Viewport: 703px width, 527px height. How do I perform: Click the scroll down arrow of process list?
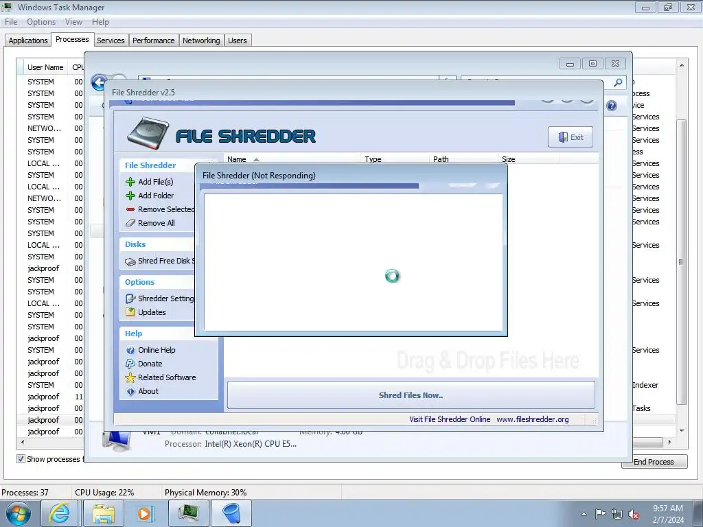pos(682,431)
